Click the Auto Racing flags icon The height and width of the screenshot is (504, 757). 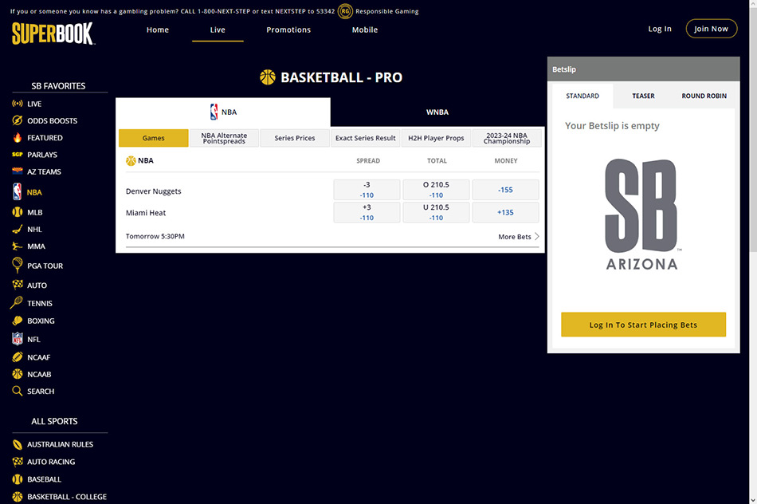pyautogui.click(x=18, y=462)
